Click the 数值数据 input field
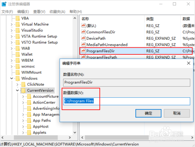 (x=127, y=101)
